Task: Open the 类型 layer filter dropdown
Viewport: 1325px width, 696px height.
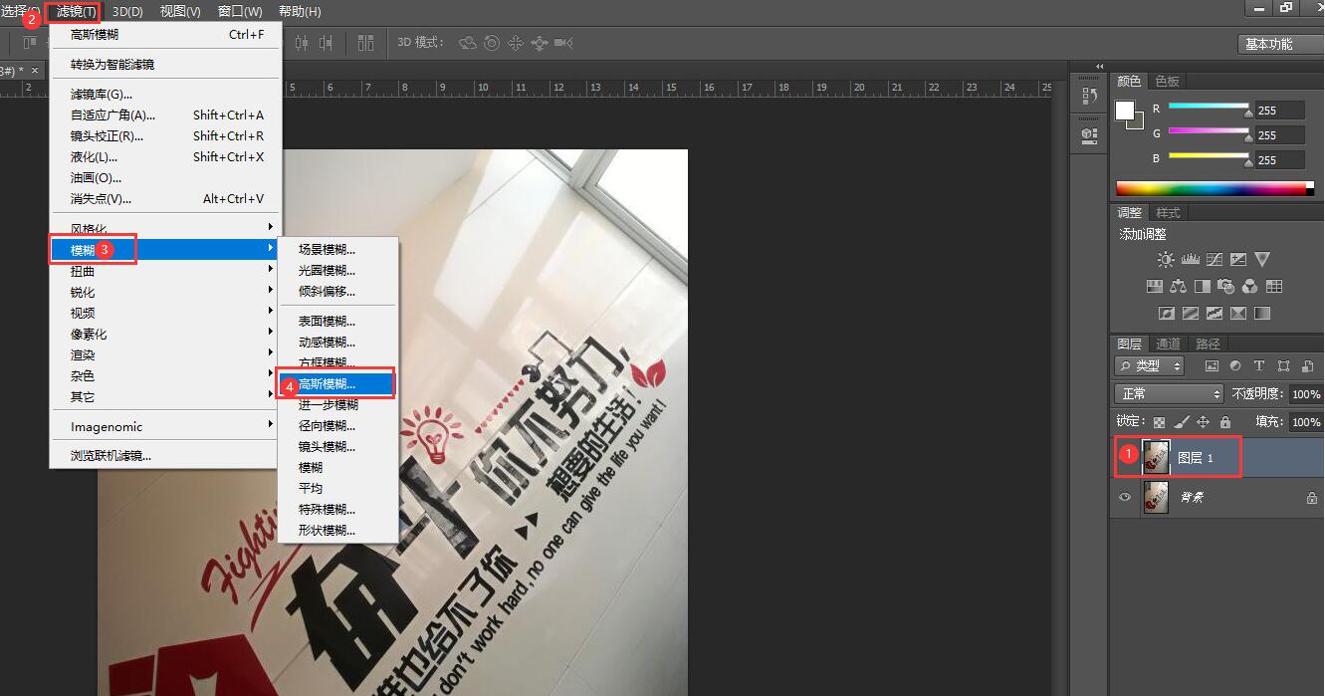Action: (1149, 365)
